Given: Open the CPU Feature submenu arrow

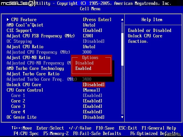Looking at the screenshot, I should pyautogui.click(x=8, y=20).
